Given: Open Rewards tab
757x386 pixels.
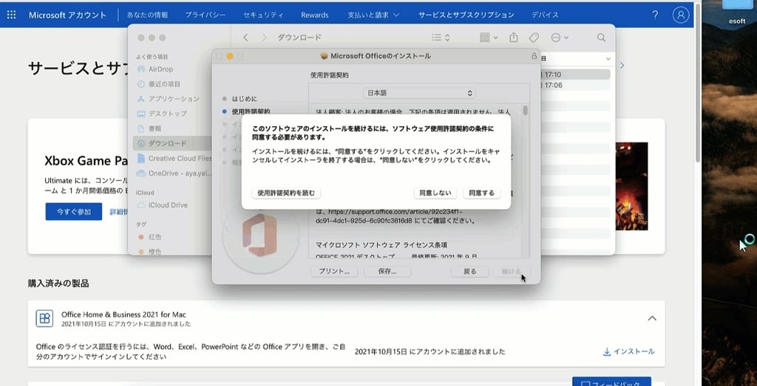Looking at the screenshot, I should pyautogui.click(x=315, y=15).
